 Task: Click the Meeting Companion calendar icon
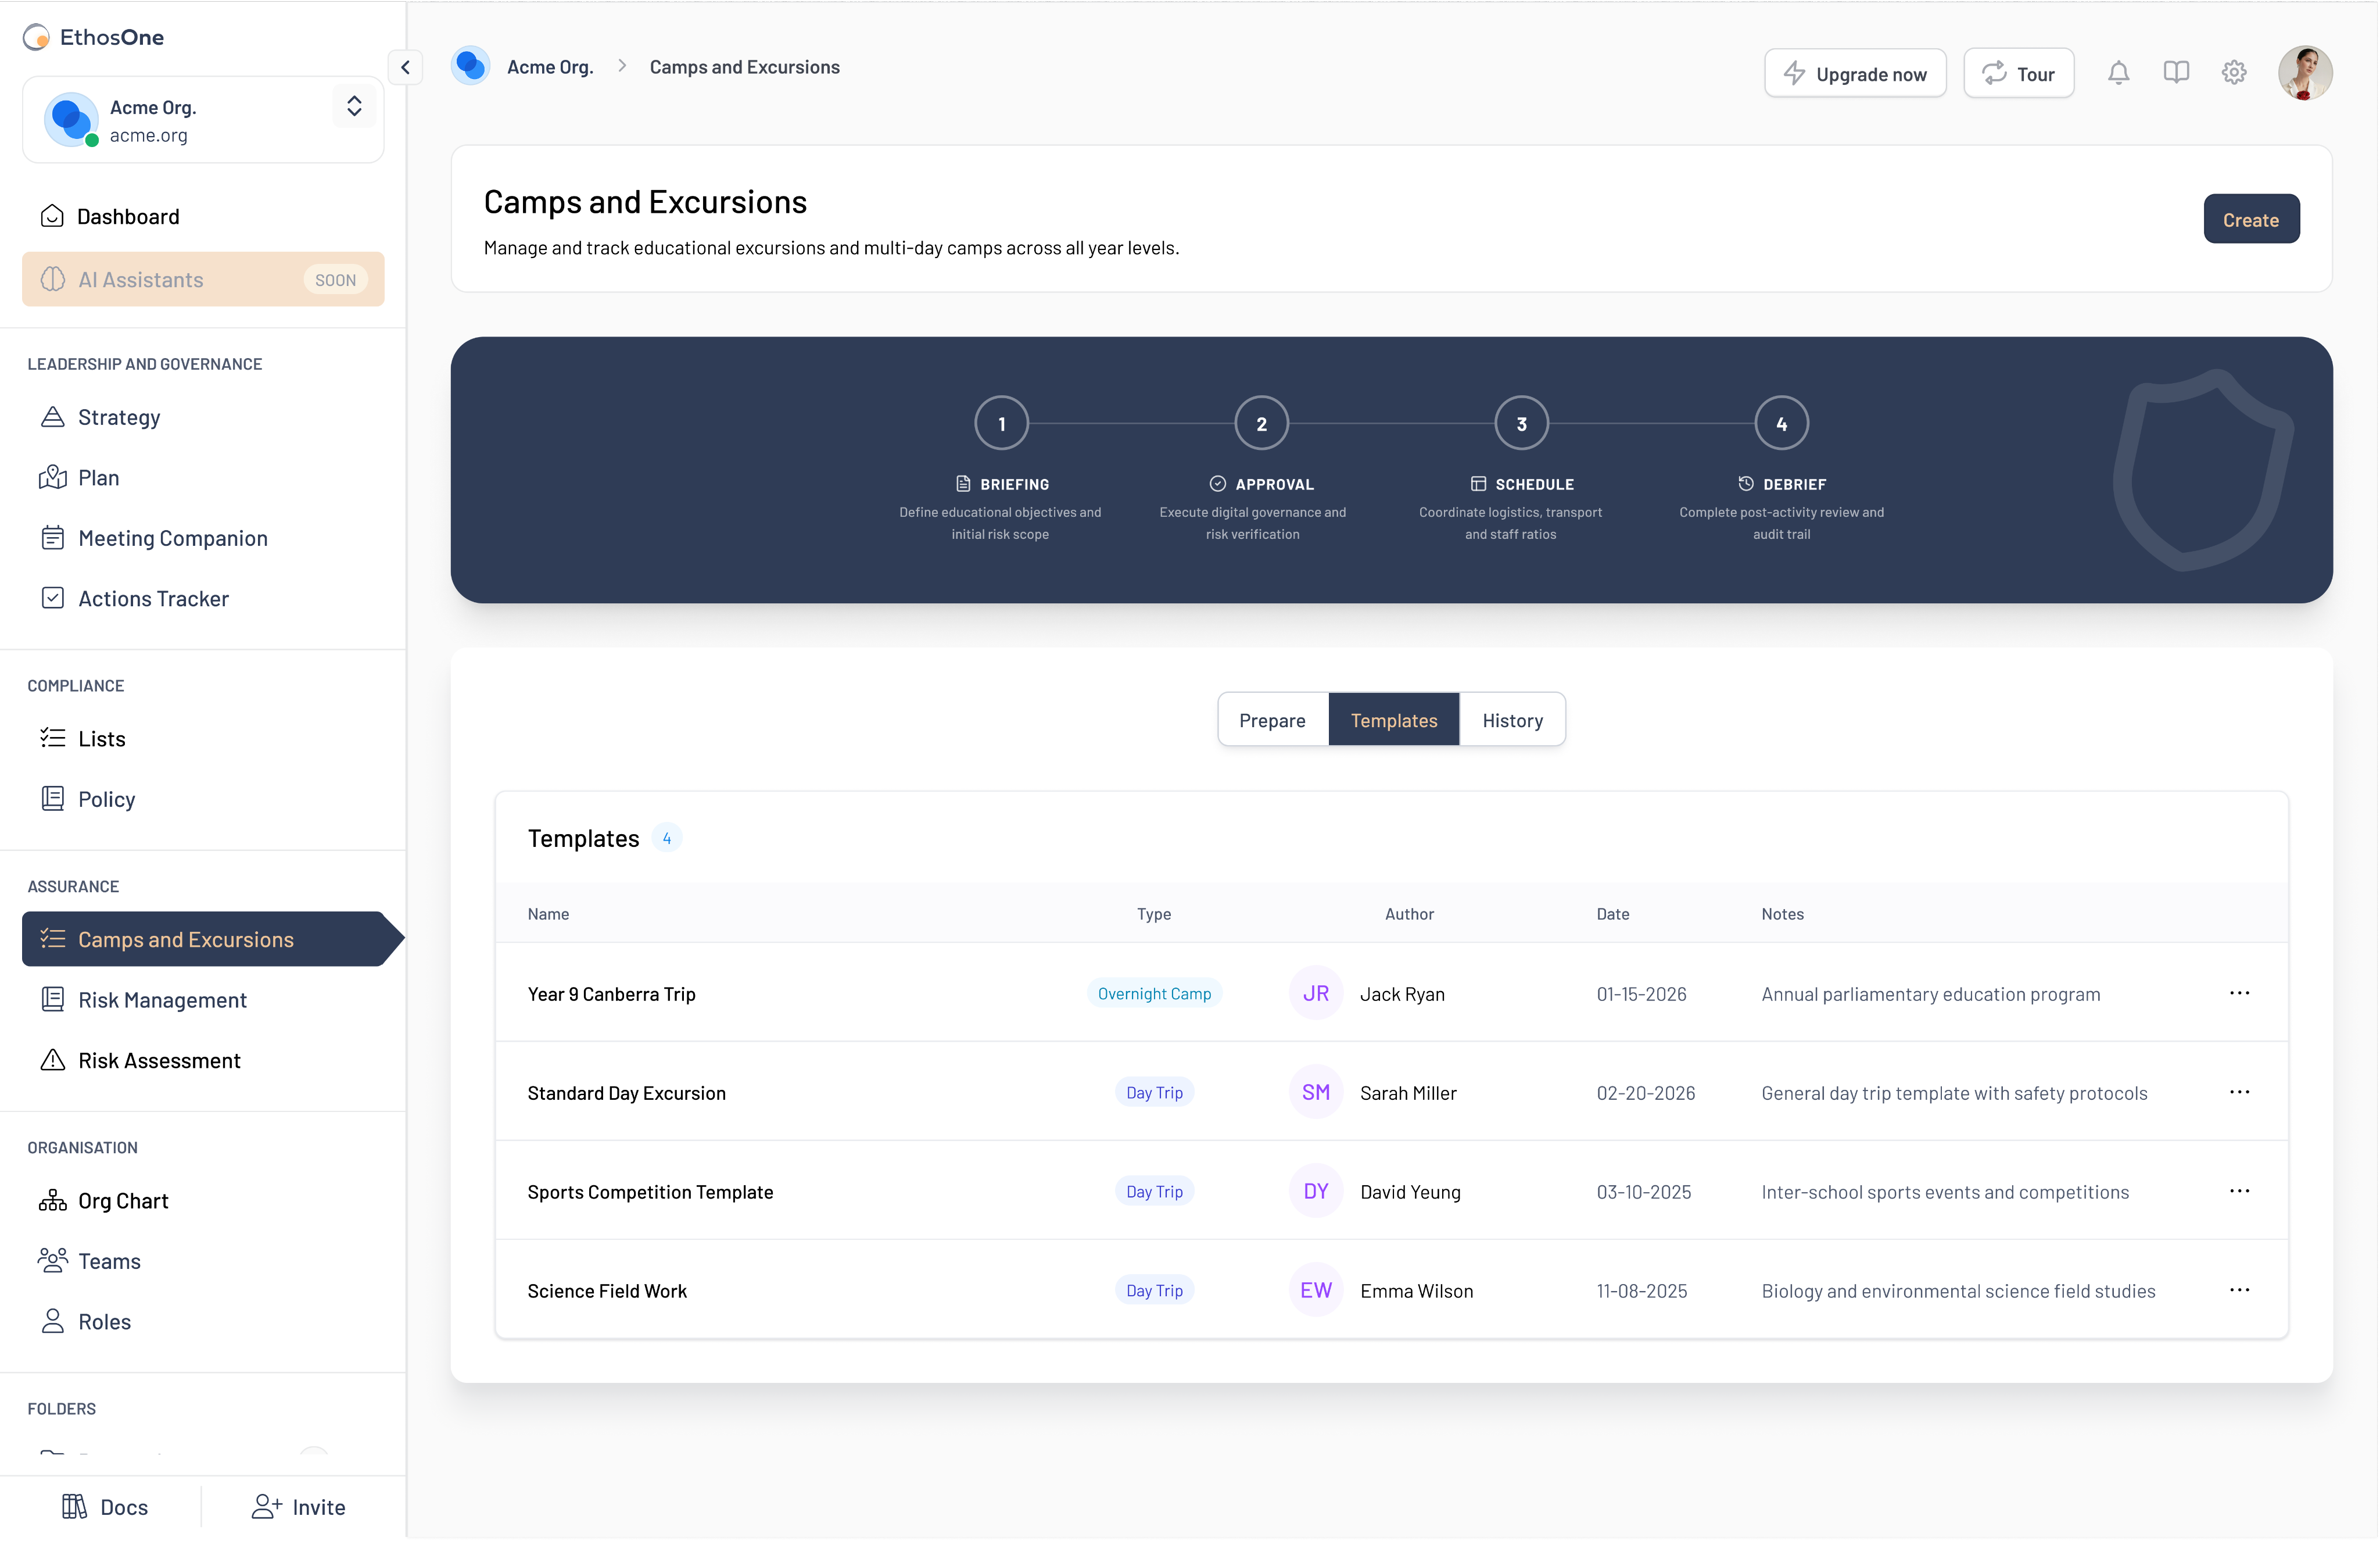pyautogui.click(x=52, y=538)
